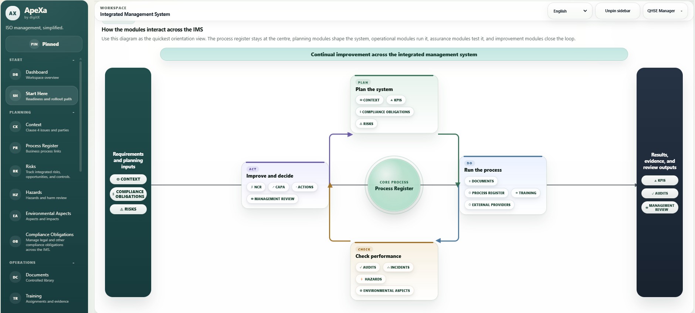The height and width of the screenshot is (313, 695).
Task: Click the Integrated Management System workspace title
Action: point(135,14)
